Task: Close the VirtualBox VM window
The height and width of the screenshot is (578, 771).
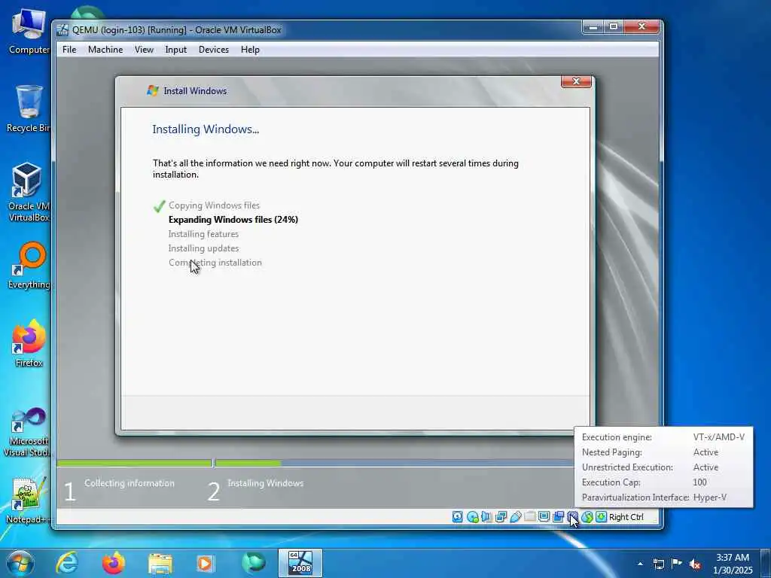Action: pos(641,27)
